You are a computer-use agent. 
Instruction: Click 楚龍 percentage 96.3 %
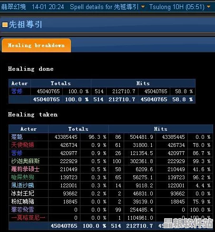[x=98, y=137]
